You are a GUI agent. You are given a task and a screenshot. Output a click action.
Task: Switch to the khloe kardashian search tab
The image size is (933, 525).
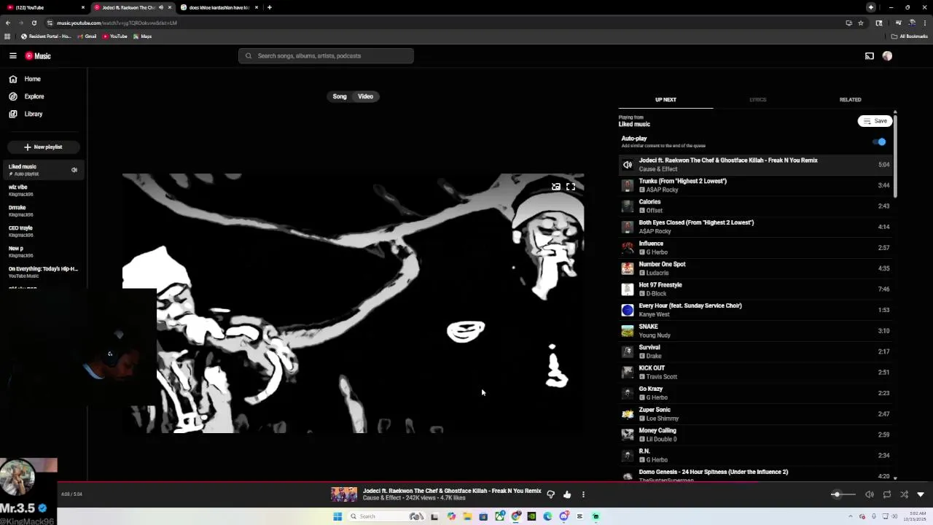coord(219,7)
